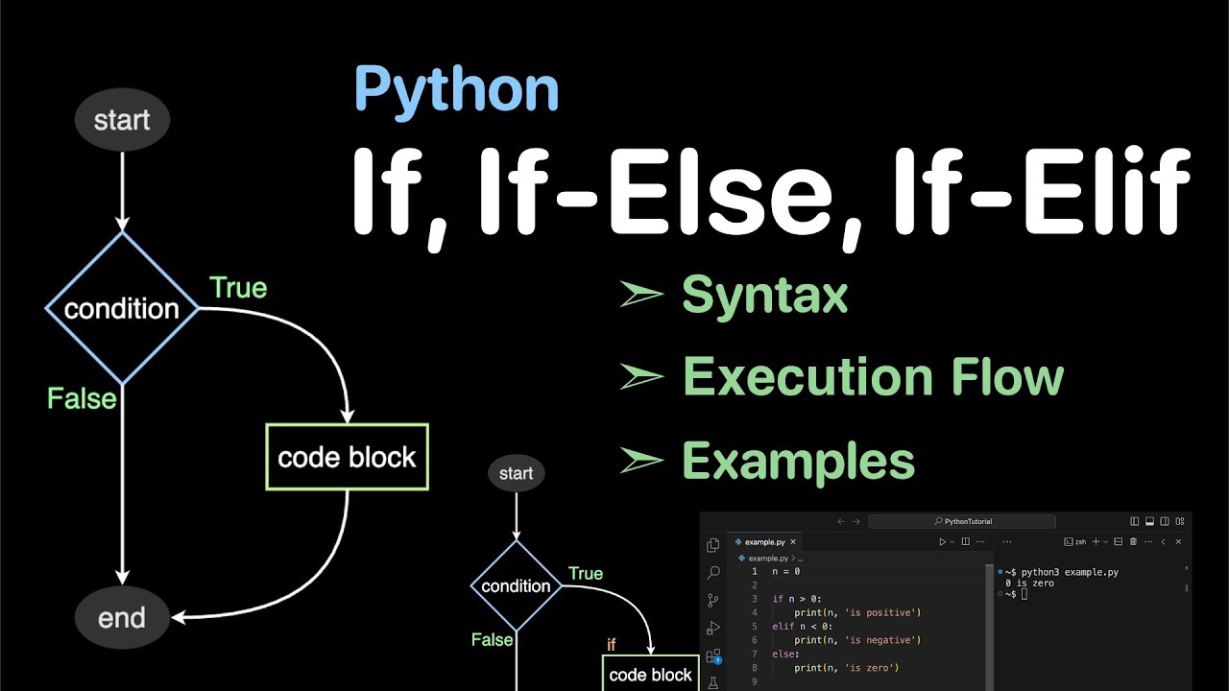Click the "Examples" bullet text
Viewport: 1229px width, 691px height.
(798, 461)
